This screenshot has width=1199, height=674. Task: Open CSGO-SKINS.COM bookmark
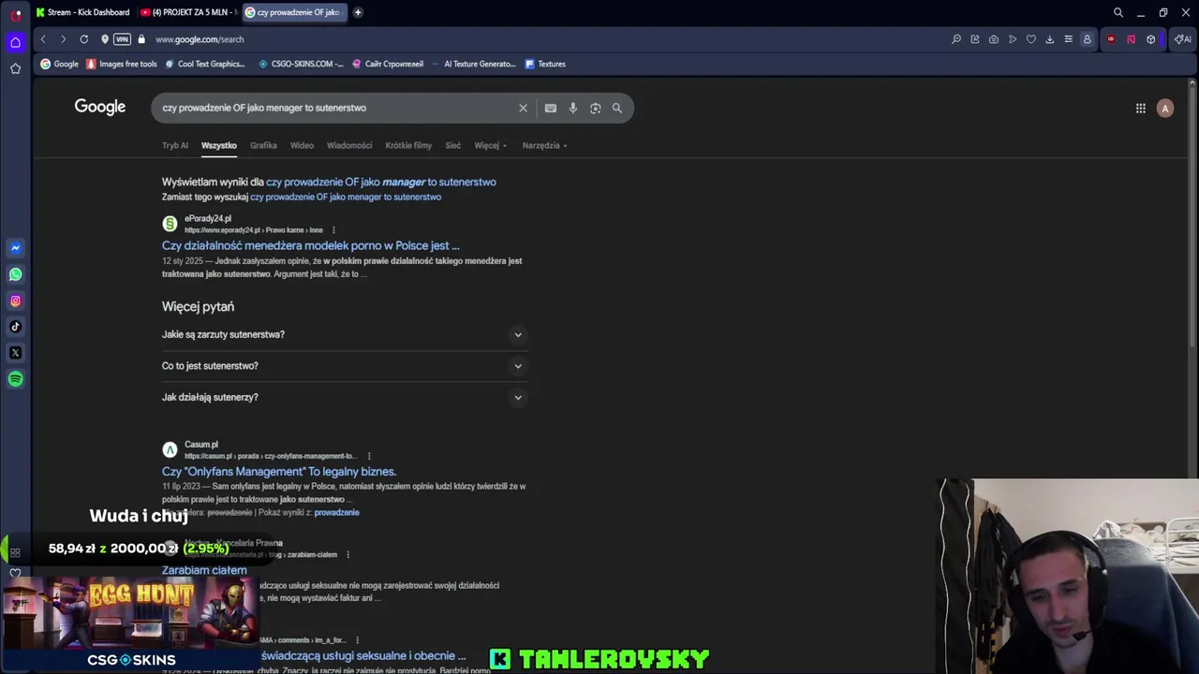point(301,64)
